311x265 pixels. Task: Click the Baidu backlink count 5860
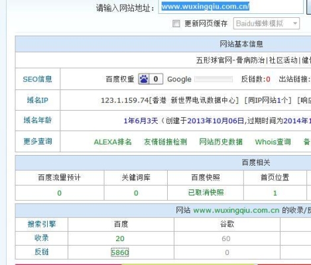pos(120,252)
